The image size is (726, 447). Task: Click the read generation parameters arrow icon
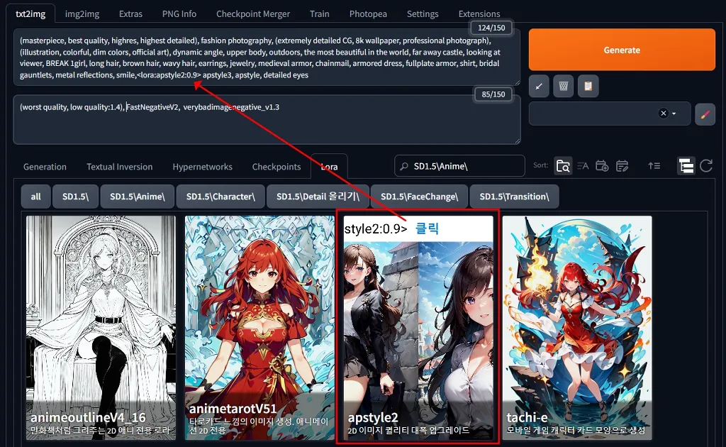(x=538, y=87)
